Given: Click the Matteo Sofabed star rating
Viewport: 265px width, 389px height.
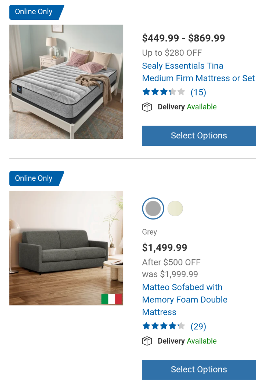Looking at the screenshot, I should pyautogui.click(x=164, y=326).
